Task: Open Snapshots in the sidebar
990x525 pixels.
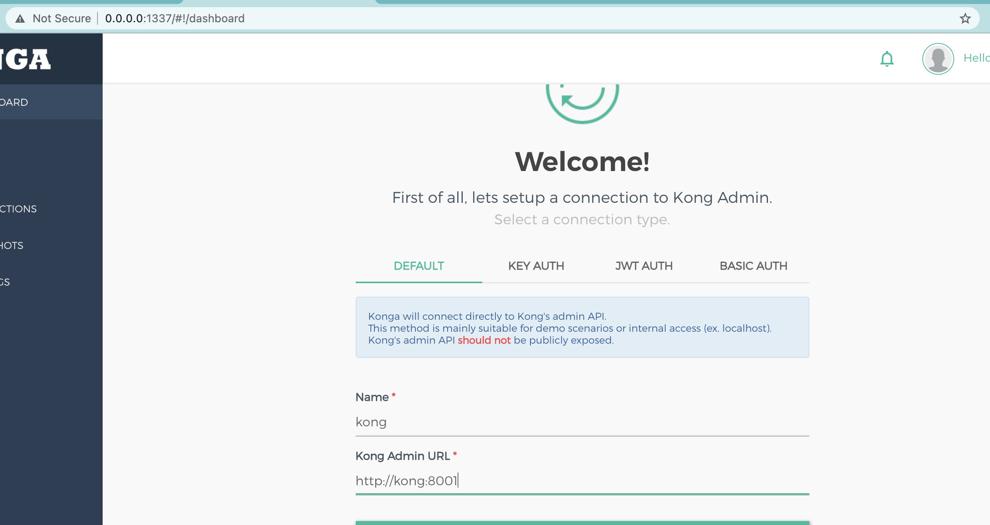Action: pyautogui.click(x=12, y=245)
